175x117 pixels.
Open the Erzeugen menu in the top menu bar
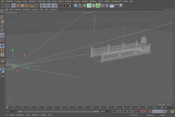coord(18,1)
